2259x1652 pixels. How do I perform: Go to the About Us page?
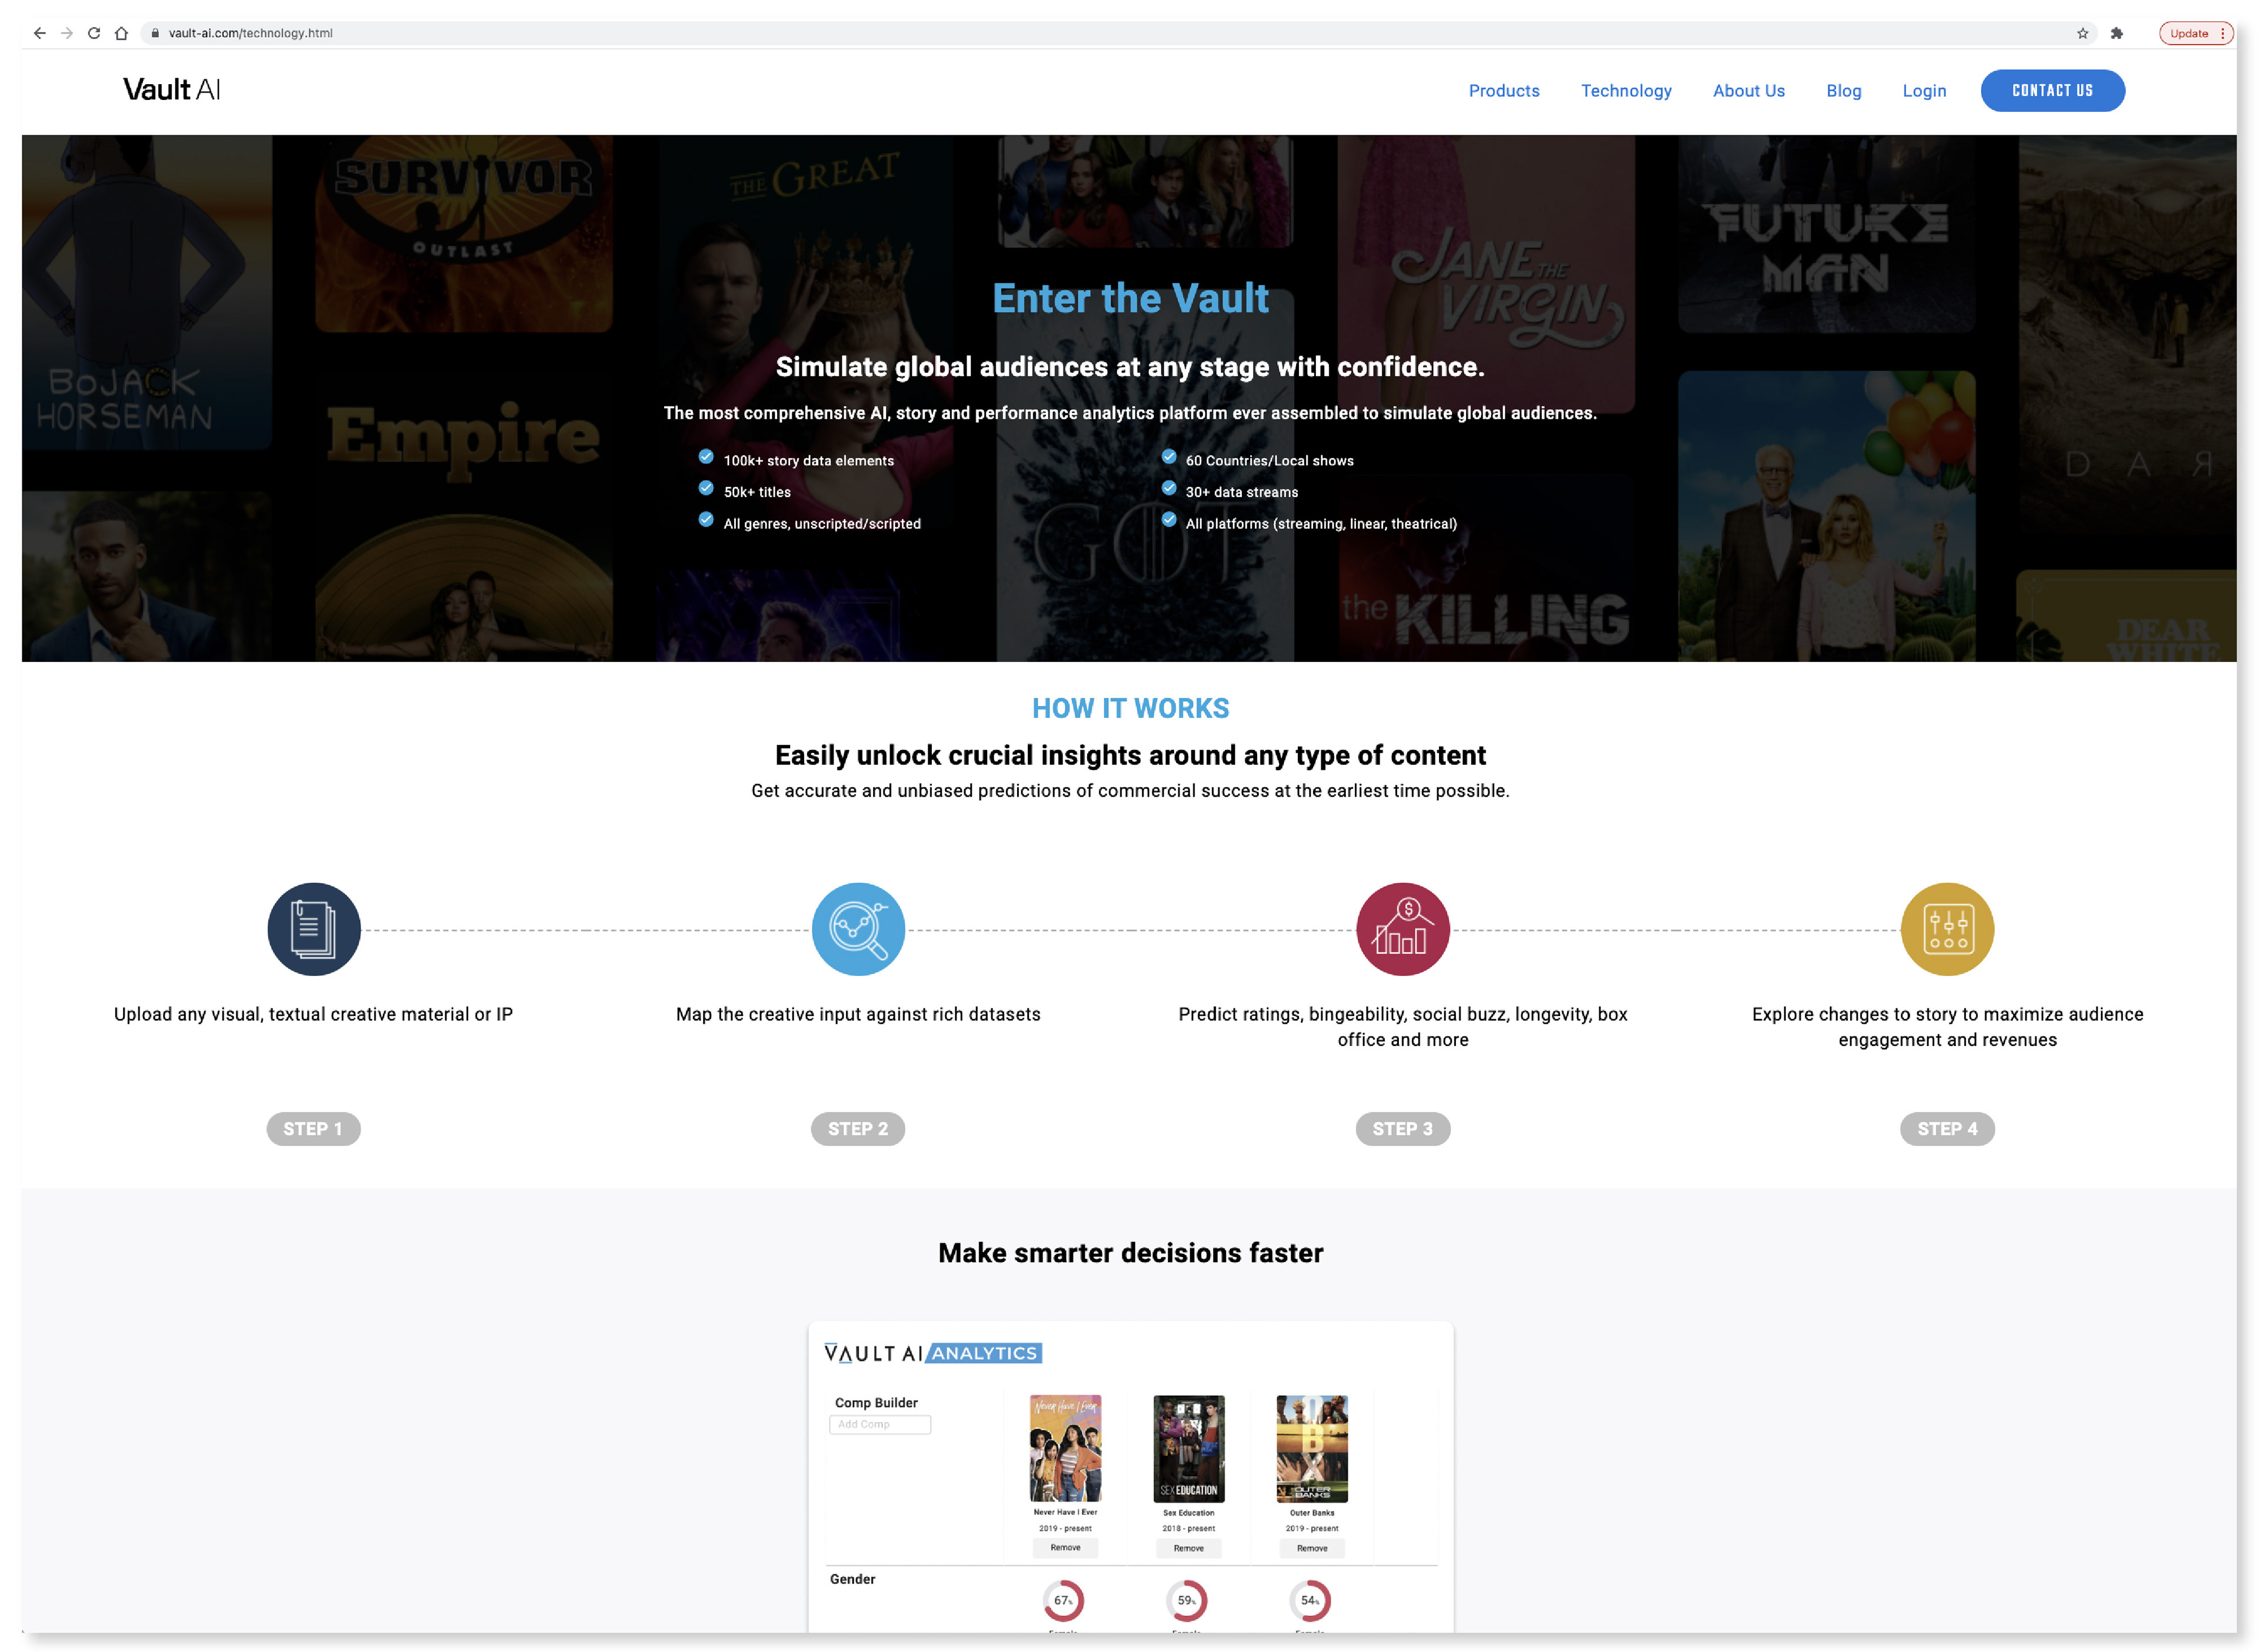1748,91
